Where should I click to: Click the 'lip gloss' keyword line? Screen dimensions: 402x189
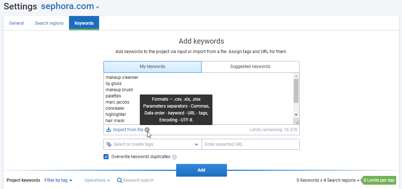(114, 84)
